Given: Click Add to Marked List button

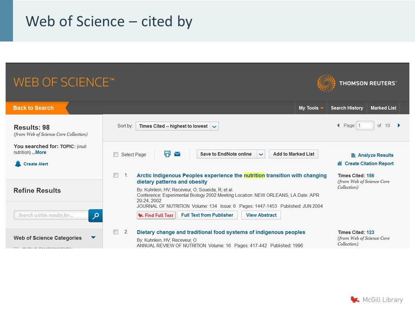Looking at the screenshot, I should point(294,154).
